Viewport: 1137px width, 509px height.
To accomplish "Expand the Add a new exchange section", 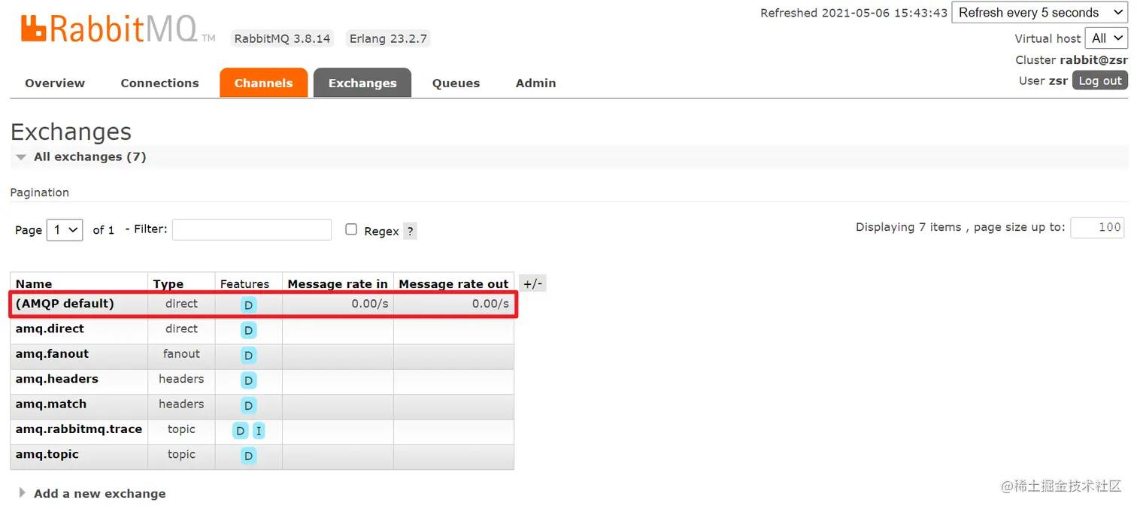I will pyautogui.click(x=92, y=493).
